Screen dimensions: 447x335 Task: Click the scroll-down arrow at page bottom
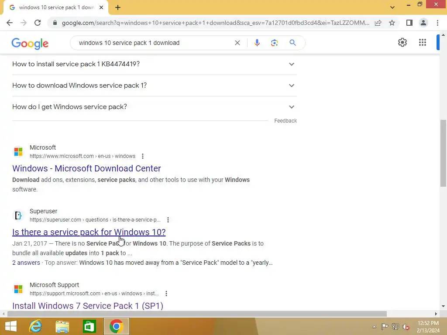(x=443, y=306)
